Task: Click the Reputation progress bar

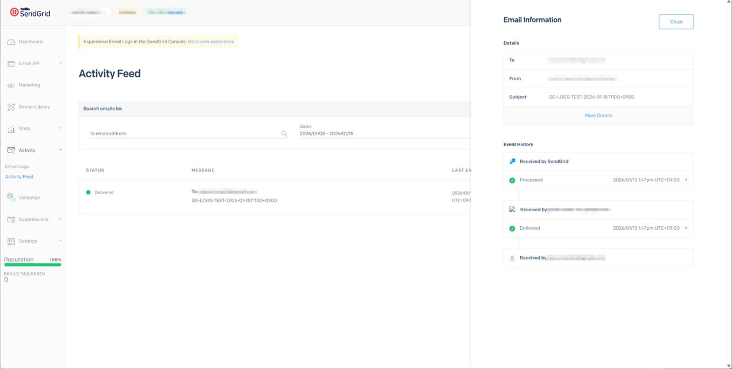Action: point(33,265)
